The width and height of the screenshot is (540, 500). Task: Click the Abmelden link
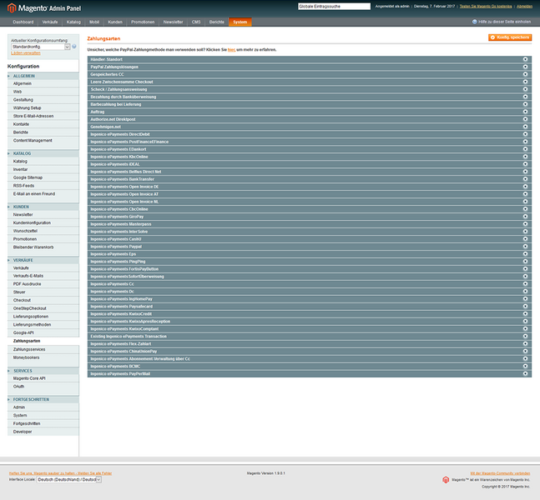[x=524, y=6]
